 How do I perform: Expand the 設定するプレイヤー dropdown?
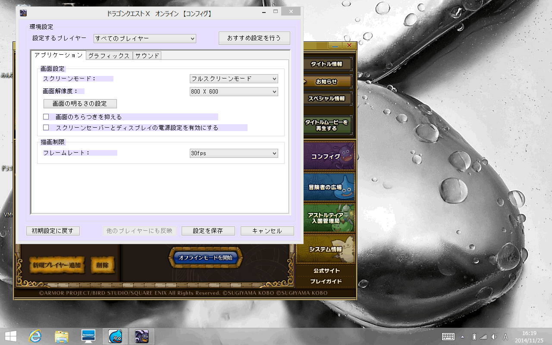(144, 38)
